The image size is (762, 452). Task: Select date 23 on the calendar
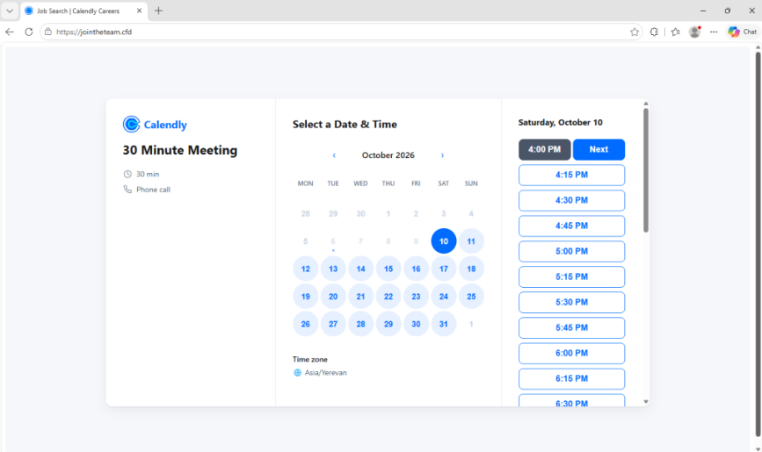416,296
